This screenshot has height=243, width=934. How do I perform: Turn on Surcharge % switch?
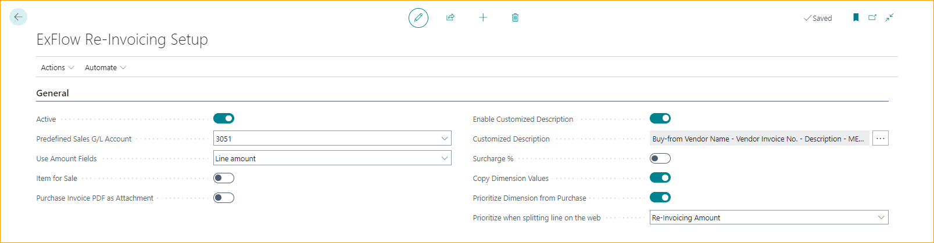(660, 158)
